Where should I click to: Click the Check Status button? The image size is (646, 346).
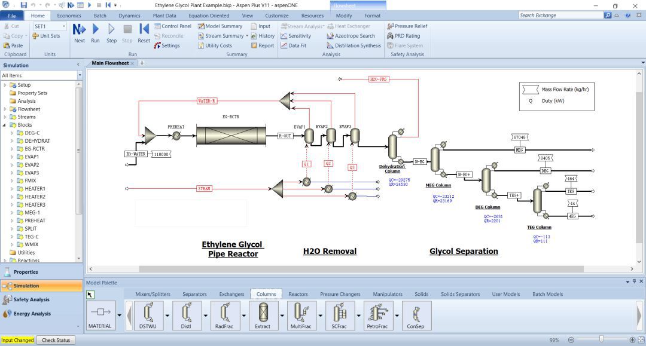click(x=56, y=340)
